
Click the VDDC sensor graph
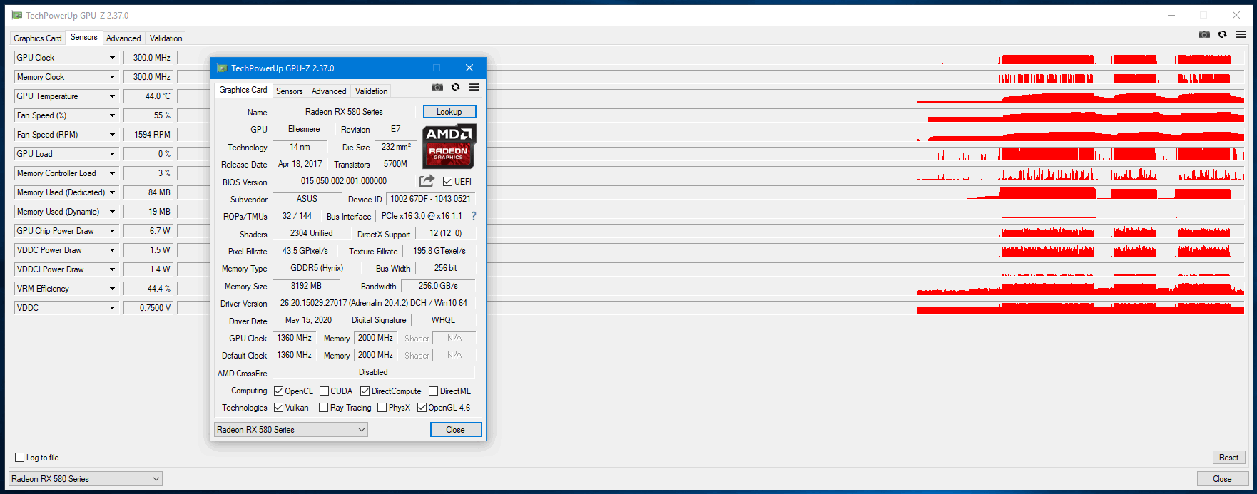coord(711,308)
